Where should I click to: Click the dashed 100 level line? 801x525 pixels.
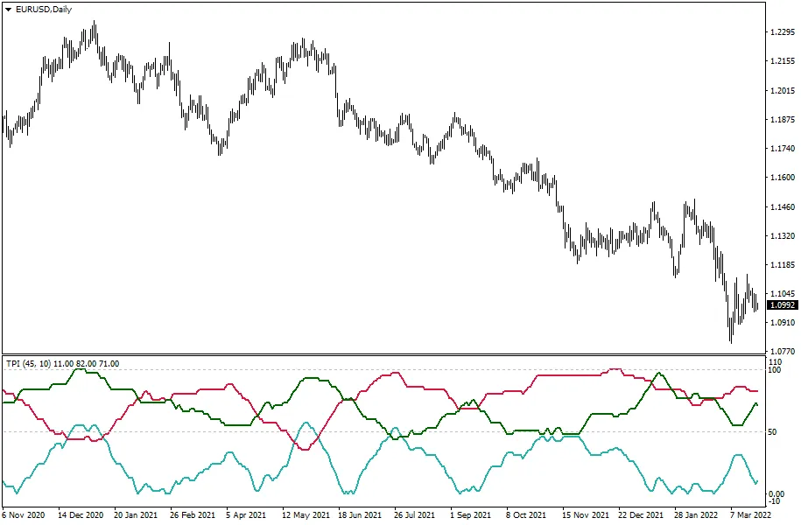525,370
